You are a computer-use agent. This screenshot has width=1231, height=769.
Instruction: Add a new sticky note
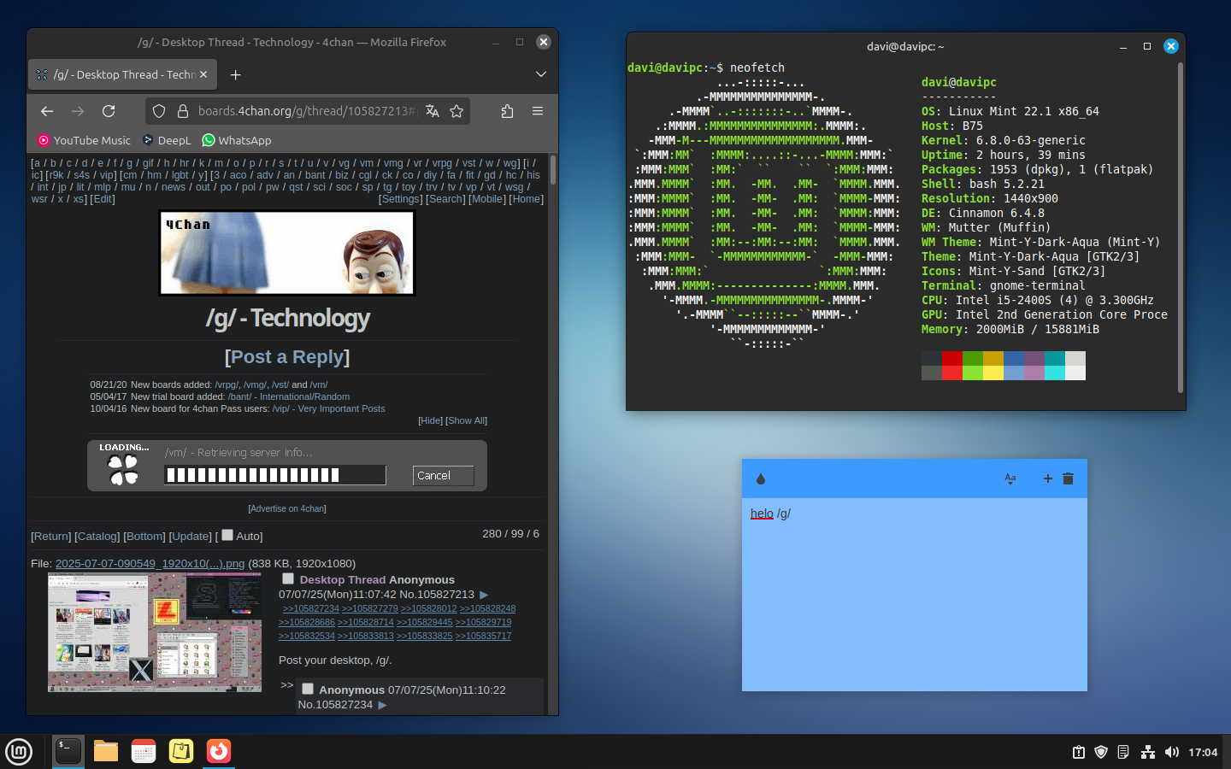(x=1047, y=478)
